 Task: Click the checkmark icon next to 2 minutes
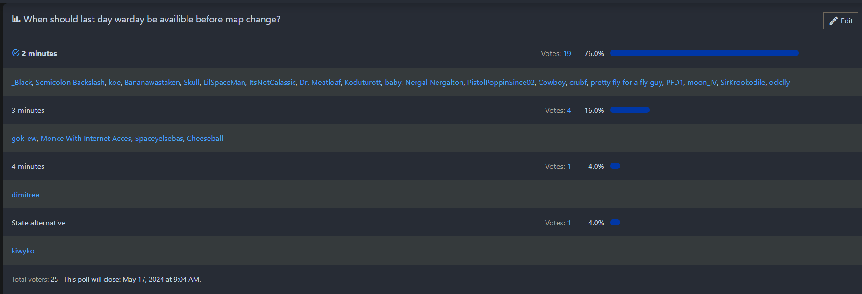coord(15,53)
